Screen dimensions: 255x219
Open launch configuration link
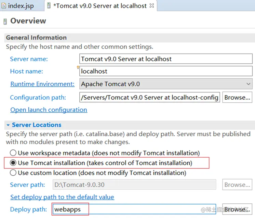49,110
